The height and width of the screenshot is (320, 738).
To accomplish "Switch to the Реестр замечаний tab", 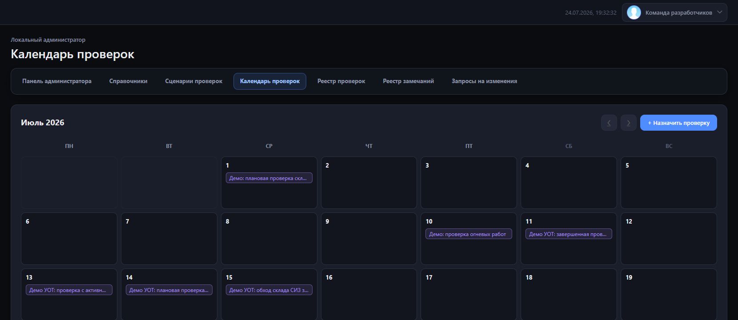I will pyautogui.click(x=409, y=81).
